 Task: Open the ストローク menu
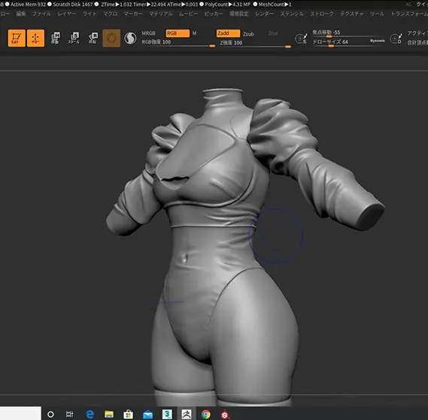coord(322,14)
